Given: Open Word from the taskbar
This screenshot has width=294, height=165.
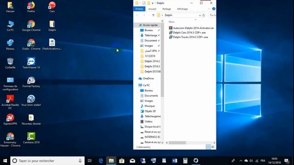Looking at the screenshot, I should tap(175, 161).
